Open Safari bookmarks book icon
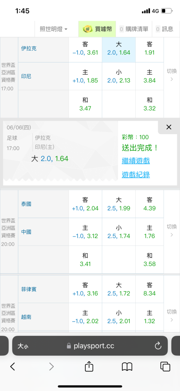180x391 pixels. point(127,367)
